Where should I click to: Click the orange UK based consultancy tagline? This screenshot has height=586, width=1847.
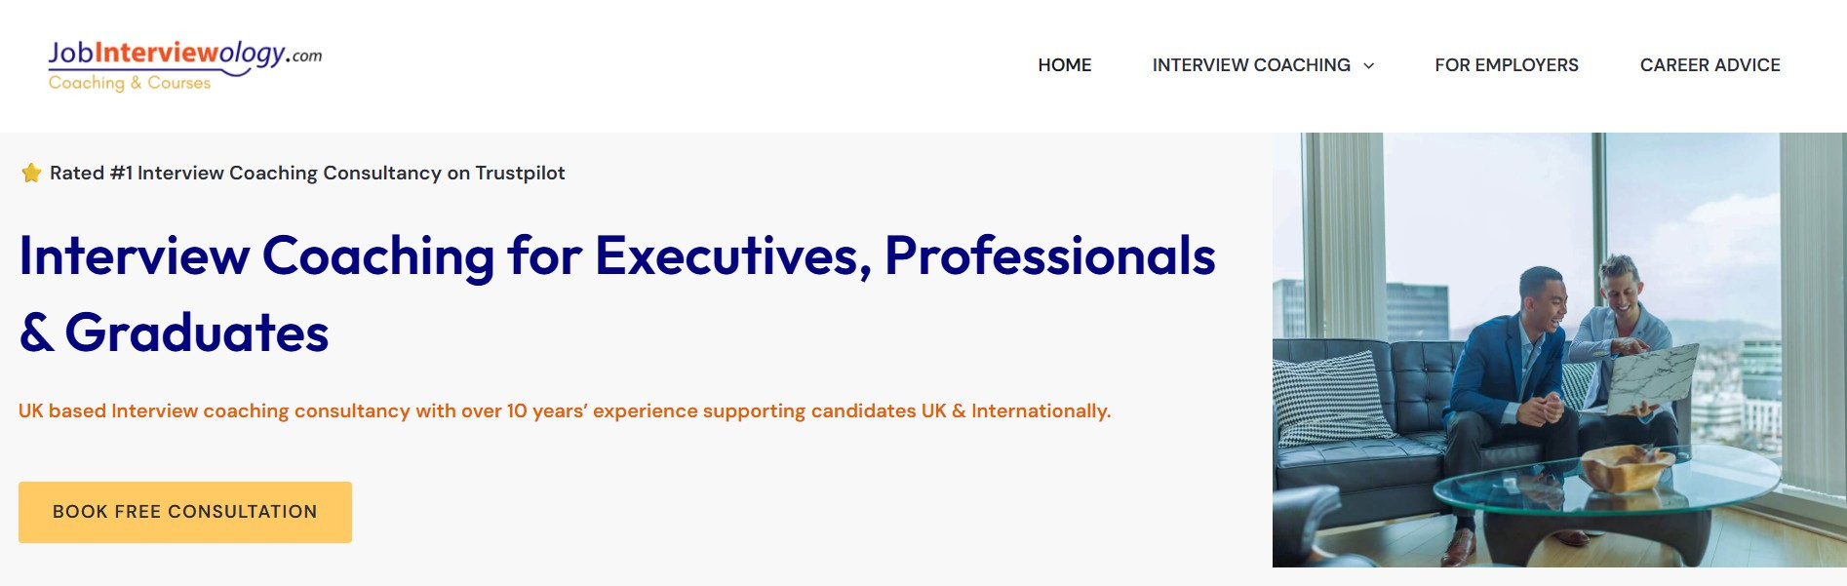(x=565, y=410)
